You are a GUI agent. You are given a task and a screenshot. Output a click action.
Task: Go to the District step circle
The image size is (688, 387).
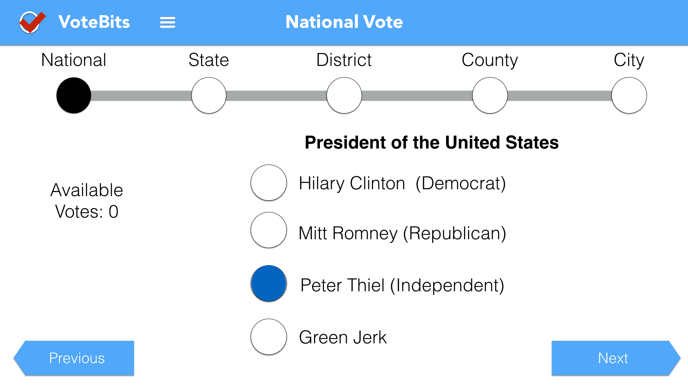pyautogui.click(x=344, y=95)
